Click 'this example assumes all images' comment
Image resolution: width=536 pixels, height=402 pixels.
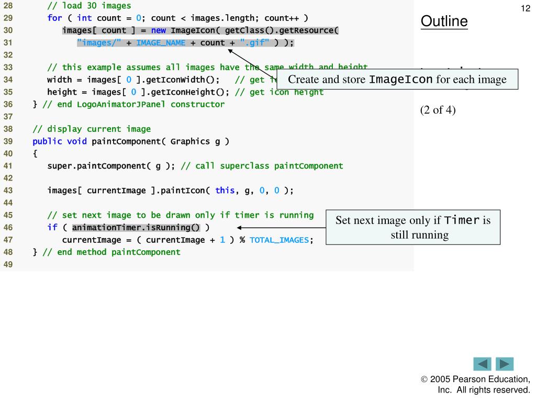point(207,67)
